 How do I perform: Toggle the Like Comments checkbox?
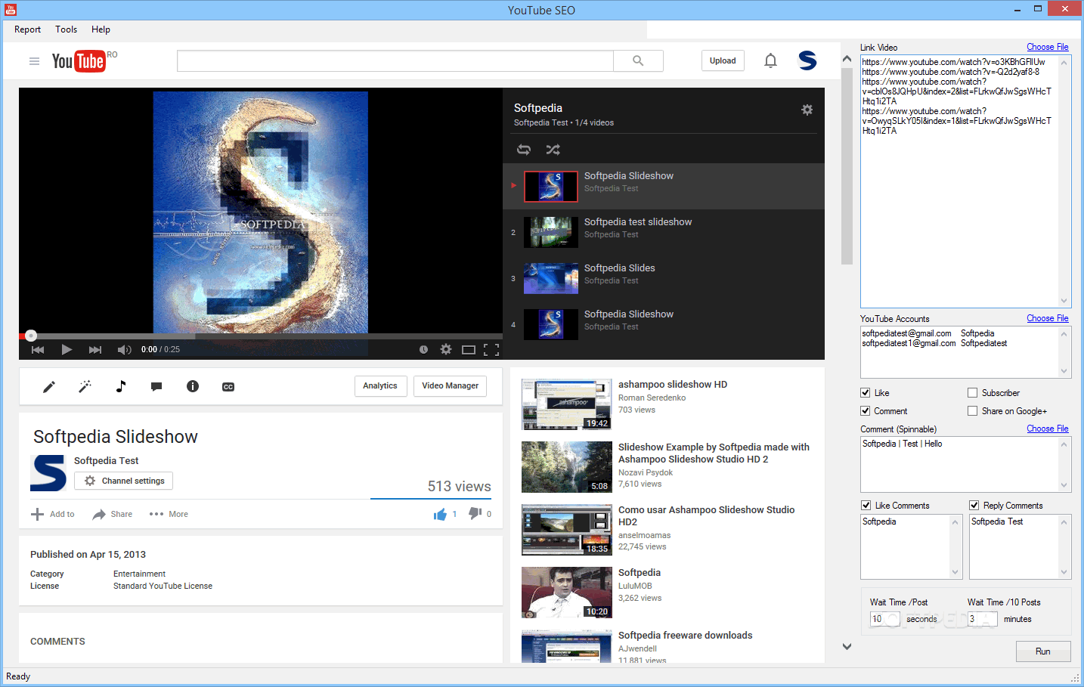[x=866, y=506]
